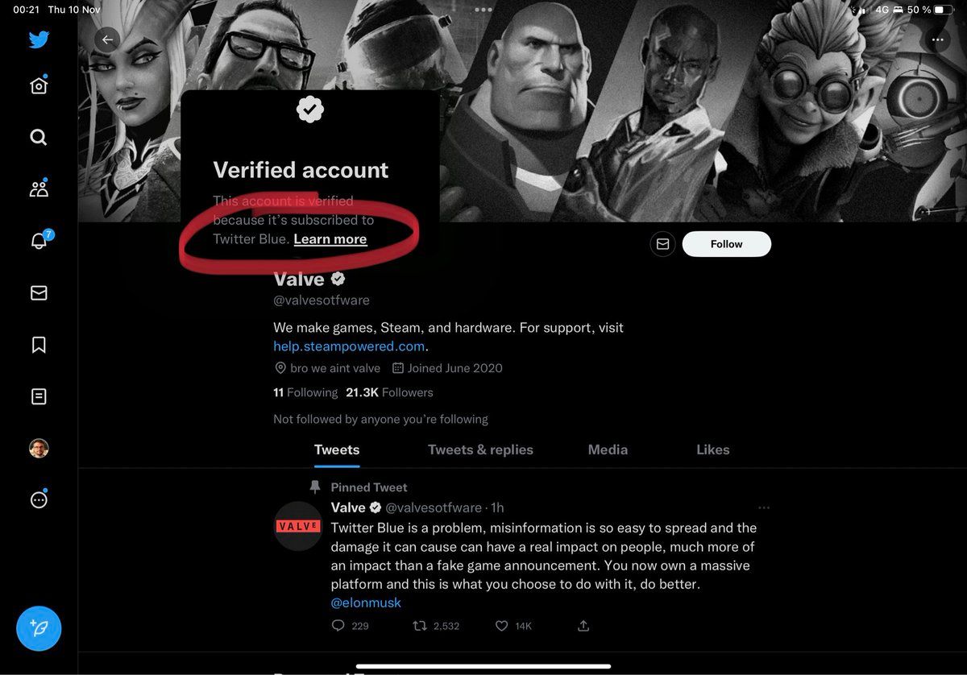
Task: Click Learn more in verified popup
Action: tap(330, 239)
